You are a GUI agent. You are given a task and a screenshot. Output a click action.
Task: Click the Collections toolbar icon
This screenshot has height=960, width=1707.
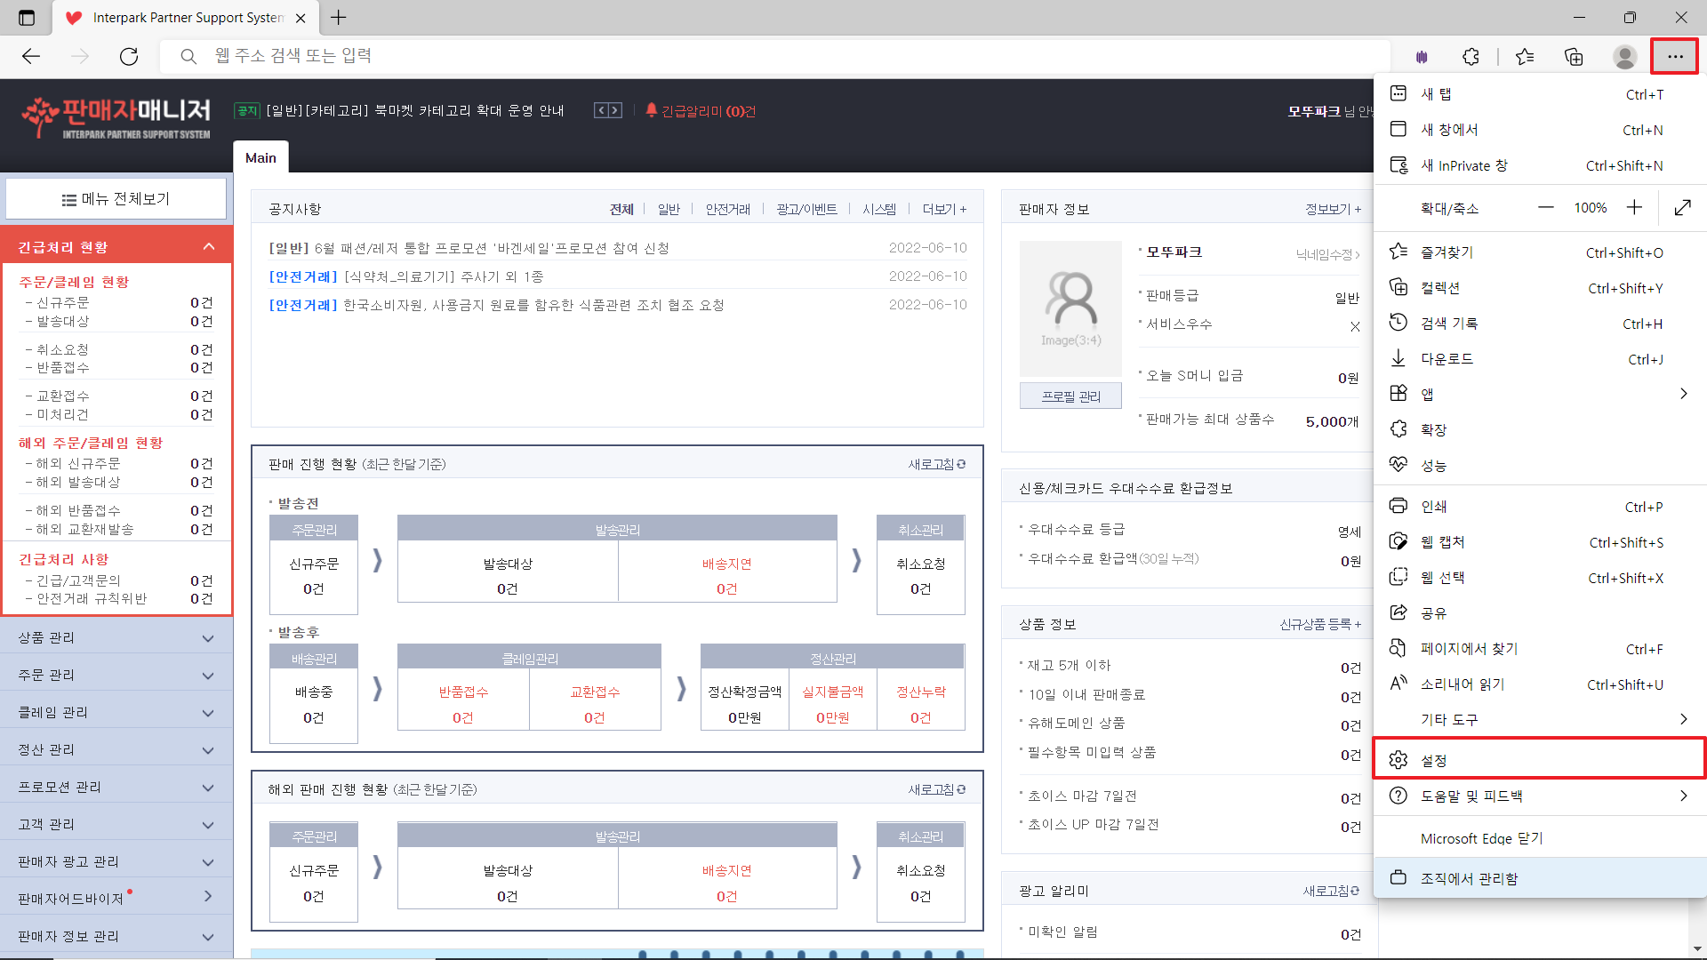pyautogui.click(x=1574, y=57)
